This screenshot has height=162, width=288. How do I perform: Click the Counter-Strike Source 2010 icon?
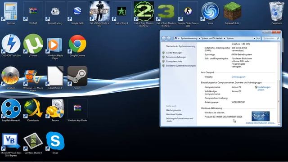pyautogui.click(x=188, y=11)
